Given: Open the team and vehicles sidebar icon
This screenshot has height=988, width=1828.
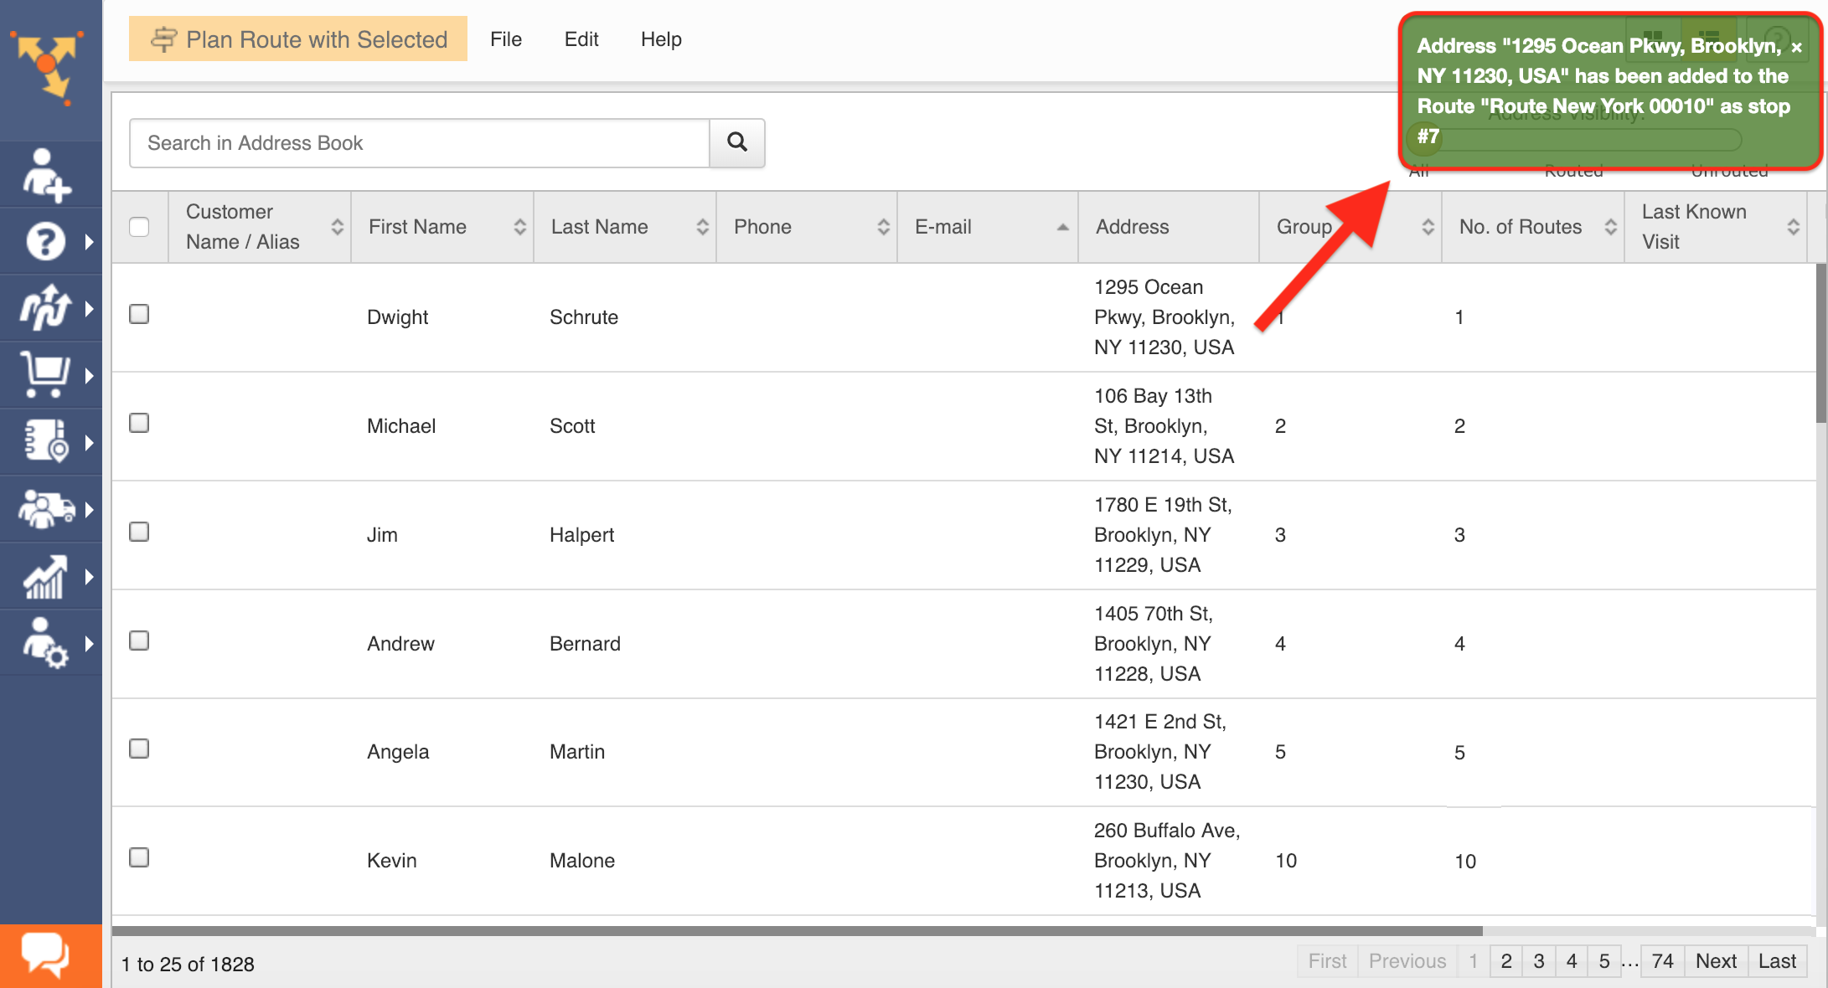Looking at the screenshot, I should point(46,509).
